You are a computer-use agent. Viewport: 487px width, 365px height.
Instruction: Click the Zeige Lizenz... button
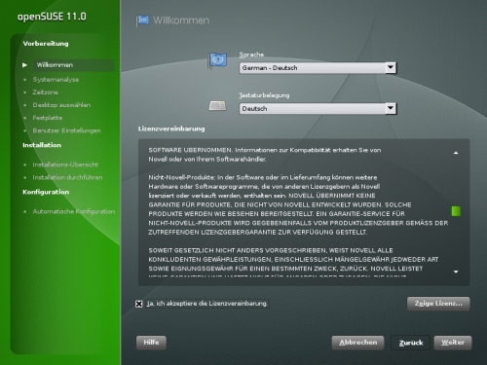coord(438,304)
